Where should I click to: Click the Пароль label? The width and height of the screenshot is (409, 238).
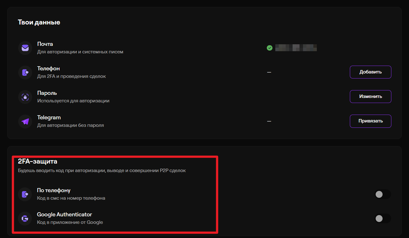(47, 93)
